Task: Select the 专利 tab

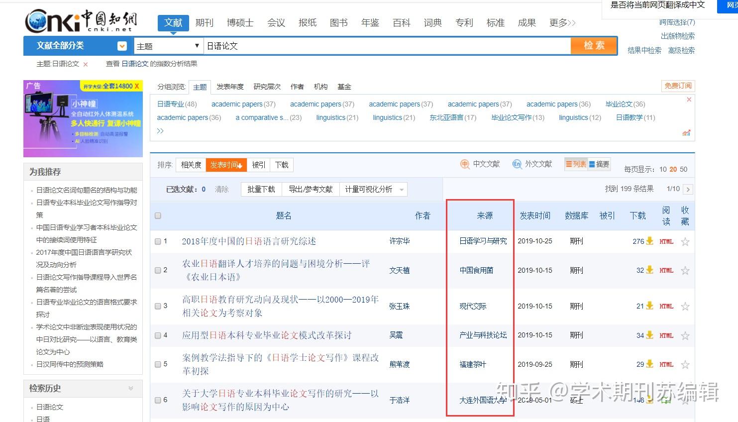Action: pyautogui.click(x=464, y=23)
